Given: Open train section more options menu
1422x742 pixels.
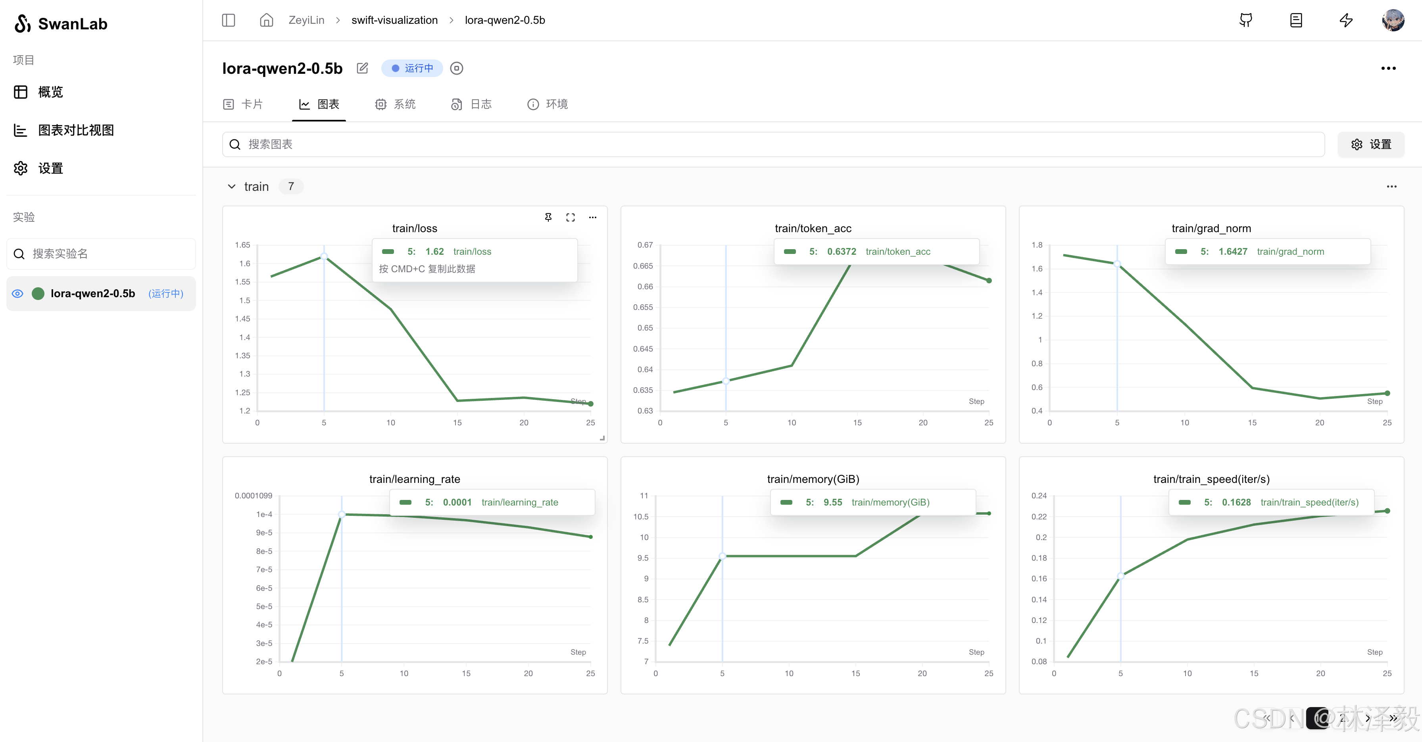Looking at the screenshot, I should tap(1391, 186).
